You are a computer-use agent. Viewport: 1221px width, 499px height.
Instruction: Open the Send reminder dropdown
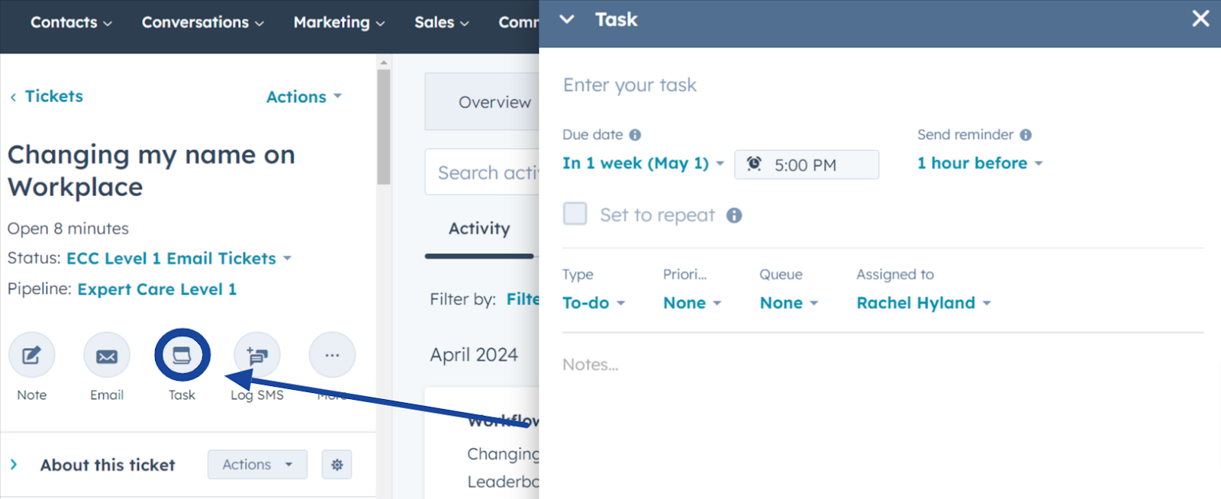click(979, 163)
